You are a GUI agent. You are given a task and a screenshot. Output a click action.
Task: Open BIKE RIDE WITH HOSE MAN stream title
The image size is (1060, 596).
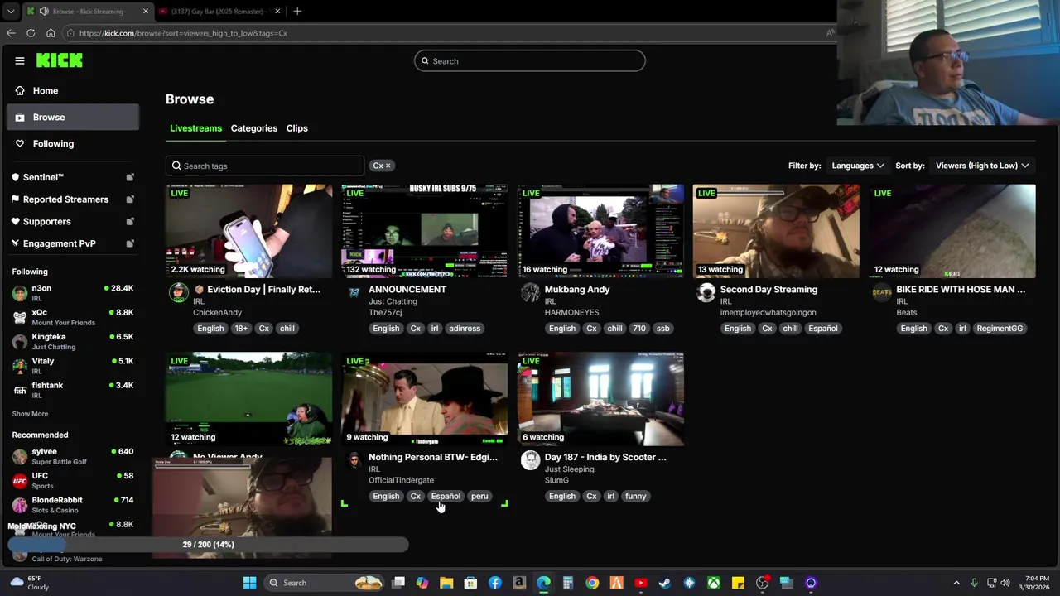961,290
